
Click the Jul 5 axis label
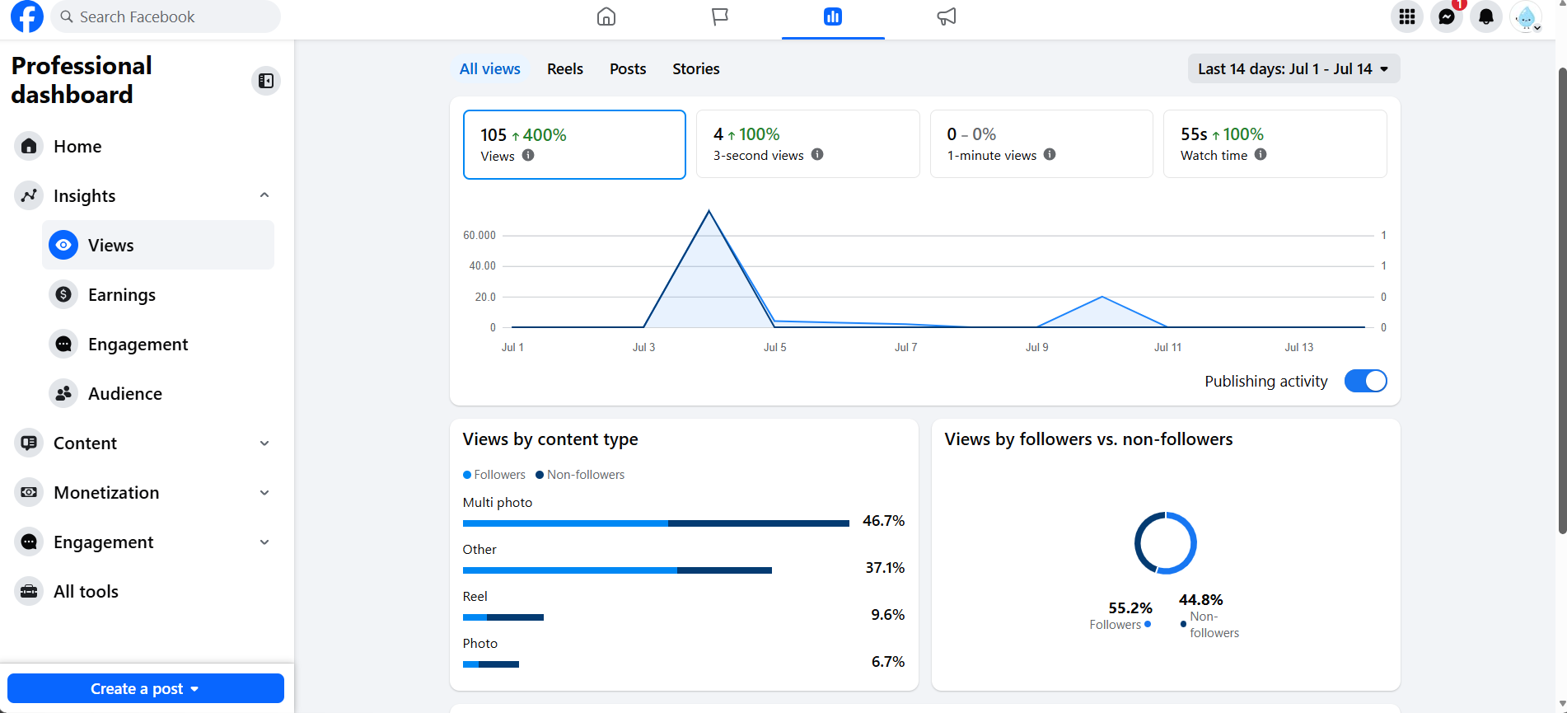[774, 347]
